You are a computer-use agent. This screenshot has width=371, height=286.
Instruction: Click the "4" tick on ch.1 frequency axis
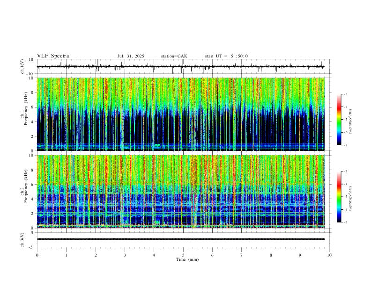tap(33, 122)
